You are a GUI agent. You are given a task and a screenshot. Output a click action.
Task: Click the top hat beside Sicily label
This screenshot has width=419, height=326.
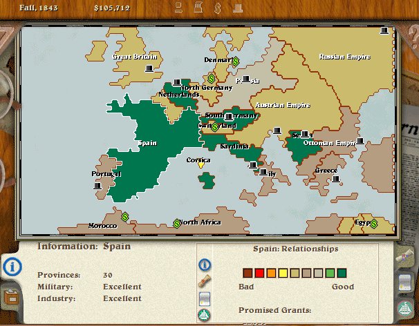pos(263,172)
